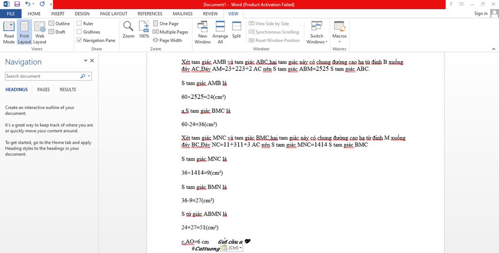Viewport: 499px width, 253px height.
Task: Click Arrange All windows
Action: 220,33
